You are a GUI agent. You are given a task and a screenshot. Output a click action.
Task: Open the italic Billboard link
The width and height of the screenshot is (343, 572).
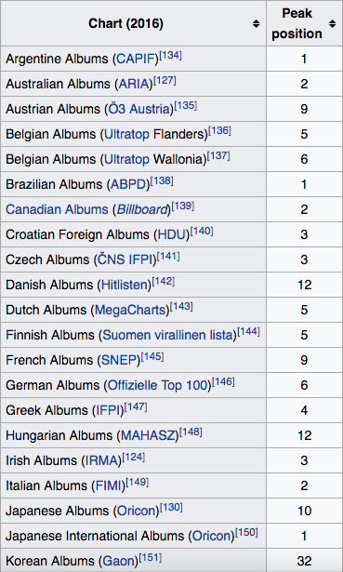[x=142, y=210]
